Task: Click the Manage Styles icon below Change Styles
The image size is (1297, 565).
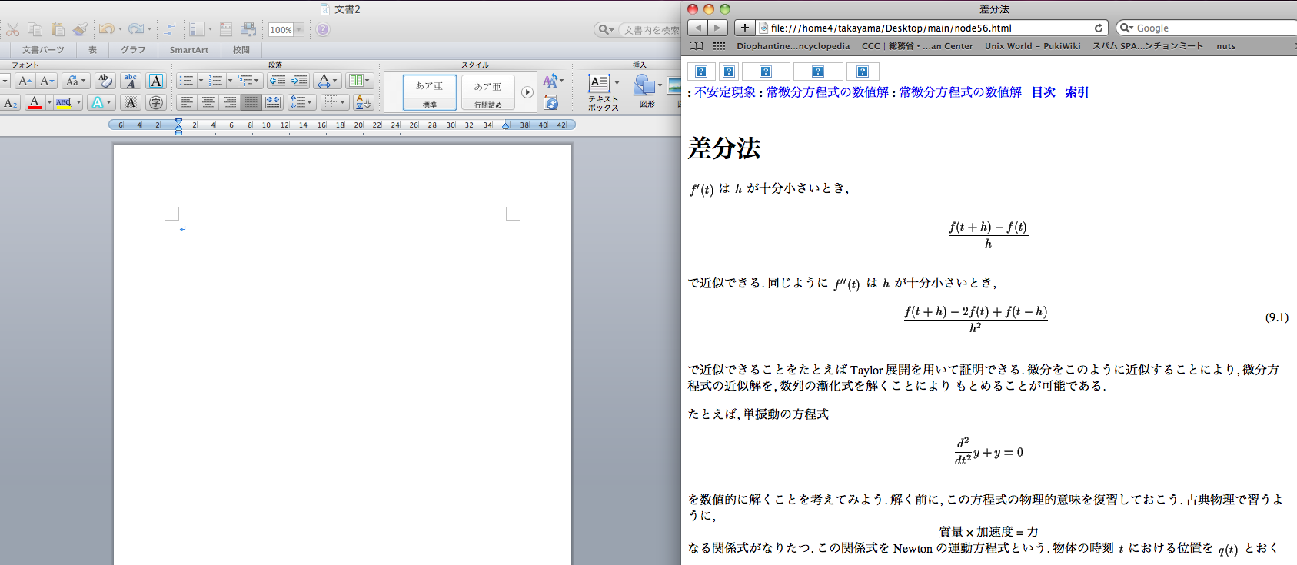Action: [551, 103]
